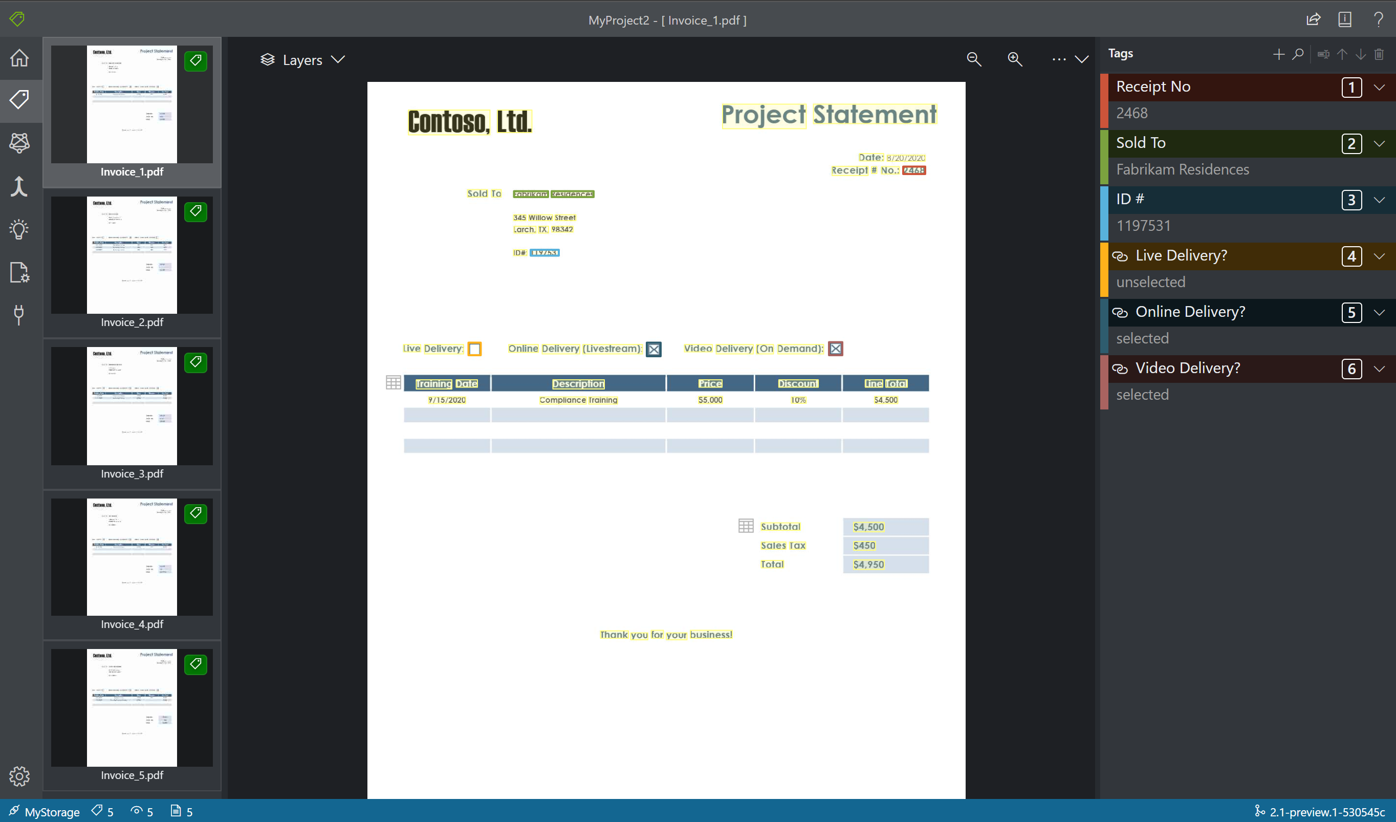
Task: Toggle Live Delivery checkbox state
Action: [x=474, y=348]
